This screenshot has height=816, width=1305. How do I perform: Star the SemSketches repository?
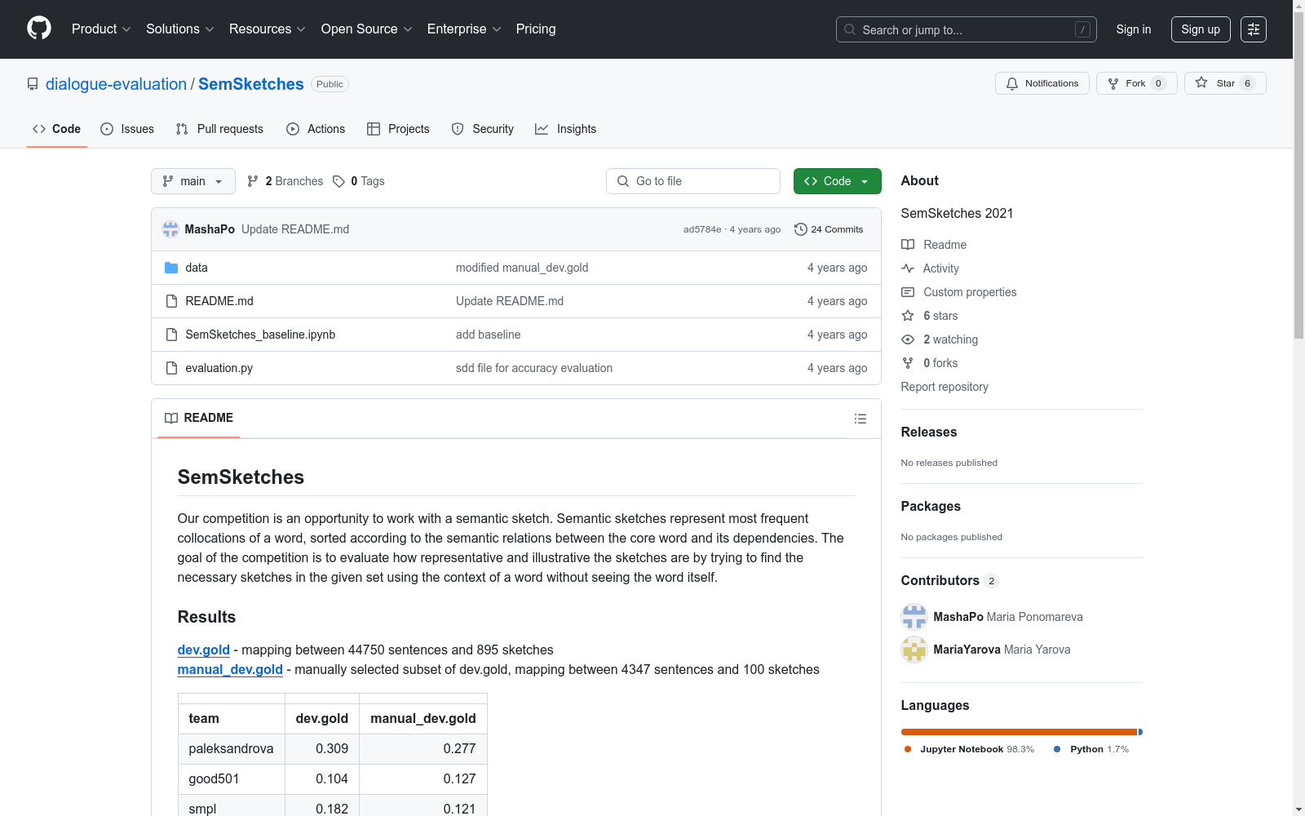point(1225,83)
